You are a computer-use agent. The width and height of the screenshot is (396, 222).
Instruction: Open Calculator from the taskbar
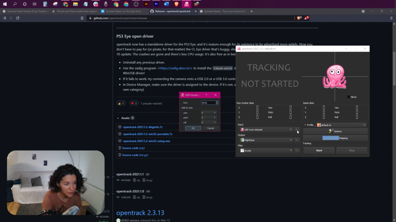click(x=45, y=4)
